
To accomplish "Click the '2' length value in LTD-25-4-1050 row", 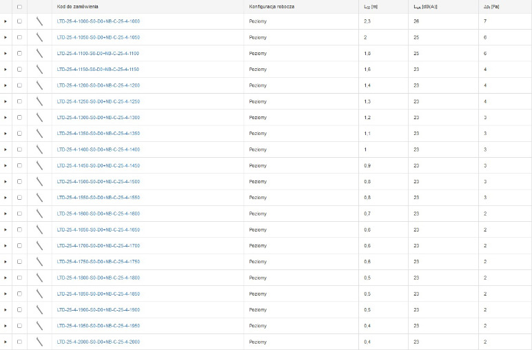I will pyautogui.click(x=365, y=37).
